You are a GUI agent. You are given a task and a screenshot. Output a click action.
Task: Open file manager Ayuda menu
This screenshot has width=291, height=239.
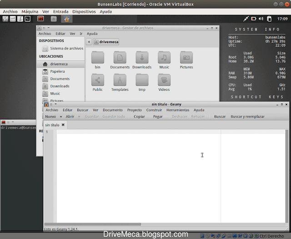pyautogui.click(x=92, y=34)
